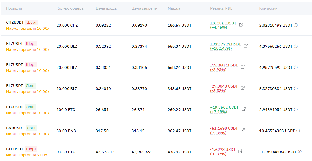The width and height of the screenshot is (312, 161).
Task: Click entry price 0.34010
Action: click(x=103, y=89)
